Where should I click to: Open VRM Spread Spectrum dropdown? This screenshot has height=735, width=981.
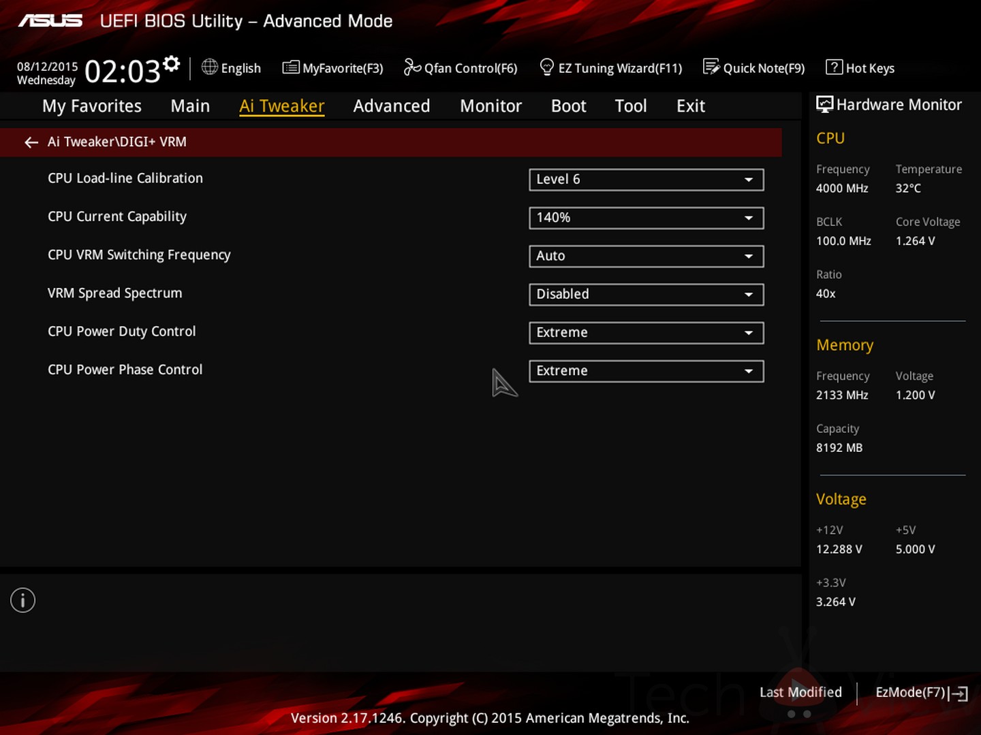coord(646,295)
